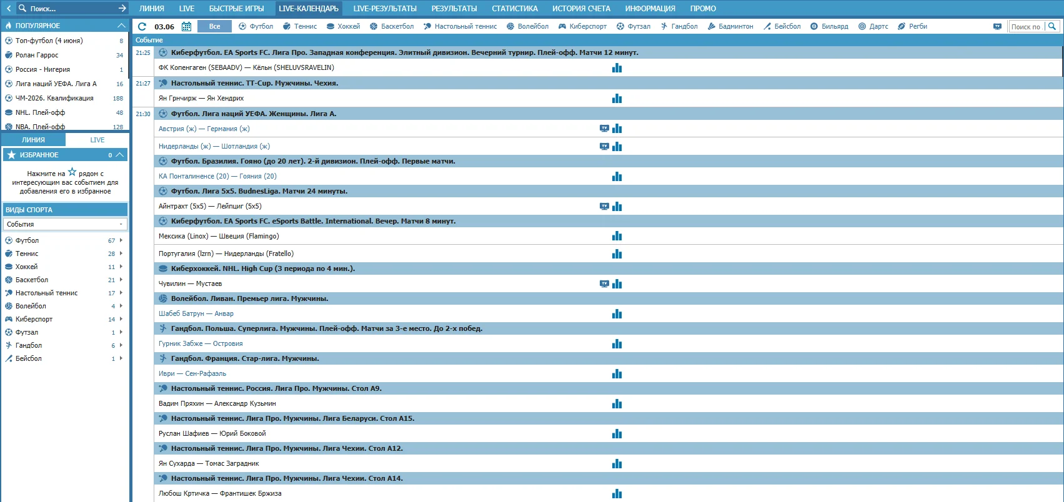The height and width of the screenshot is (502, 1064).
Task: Open the calendar date picker icon
Action: click(186, 26)
